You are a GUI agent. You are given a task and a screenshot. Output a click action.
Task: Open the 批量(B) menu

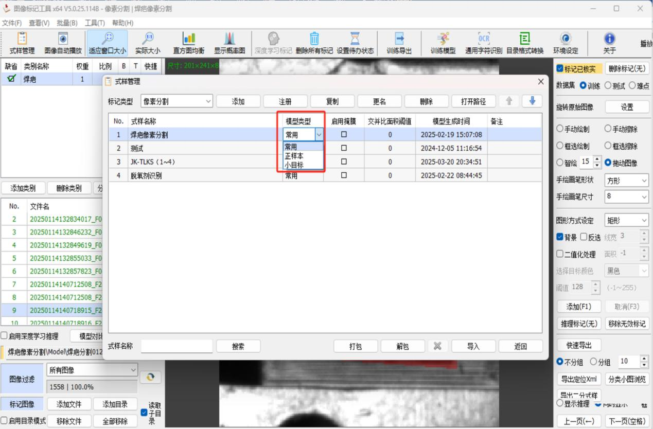(67, 23)
